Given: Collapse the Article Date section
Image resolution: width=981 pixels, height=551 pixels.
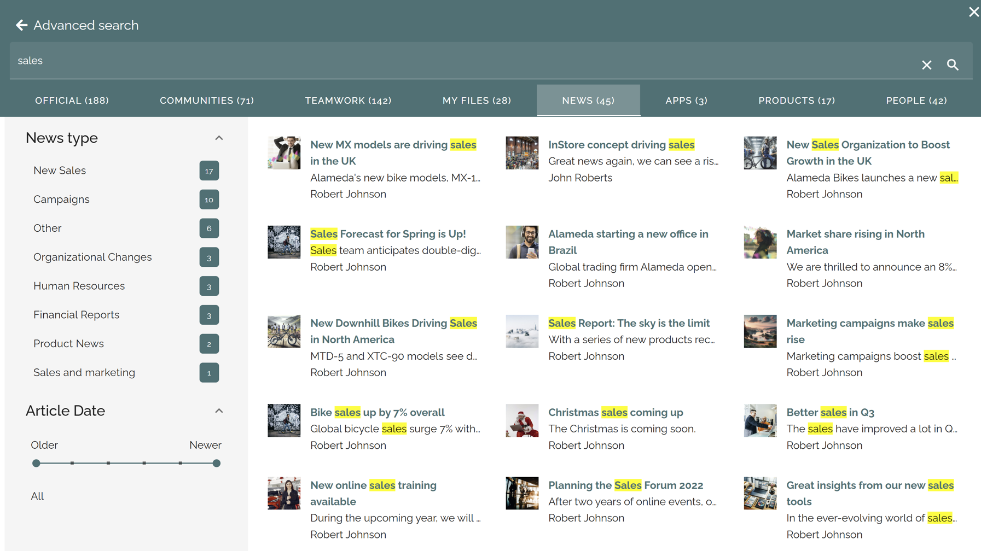Looking at the screenshot, I should 219,411.
